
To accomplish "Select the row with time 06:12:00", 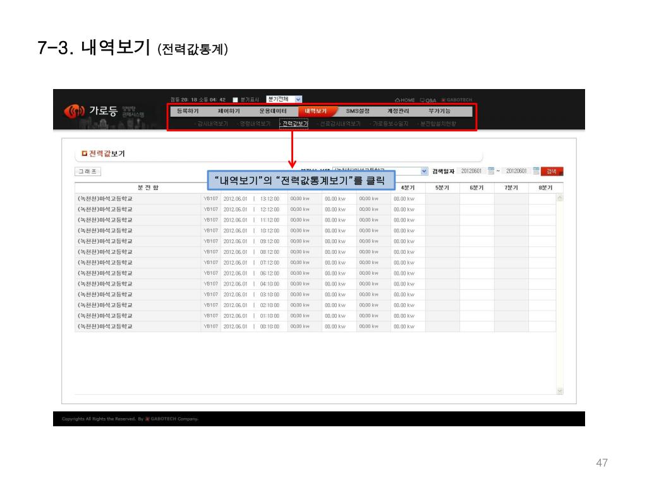I will pyautogui.click(x=315, y=273).
